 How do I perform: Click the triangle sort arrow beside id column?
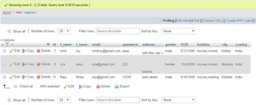[x=48, y=44]
